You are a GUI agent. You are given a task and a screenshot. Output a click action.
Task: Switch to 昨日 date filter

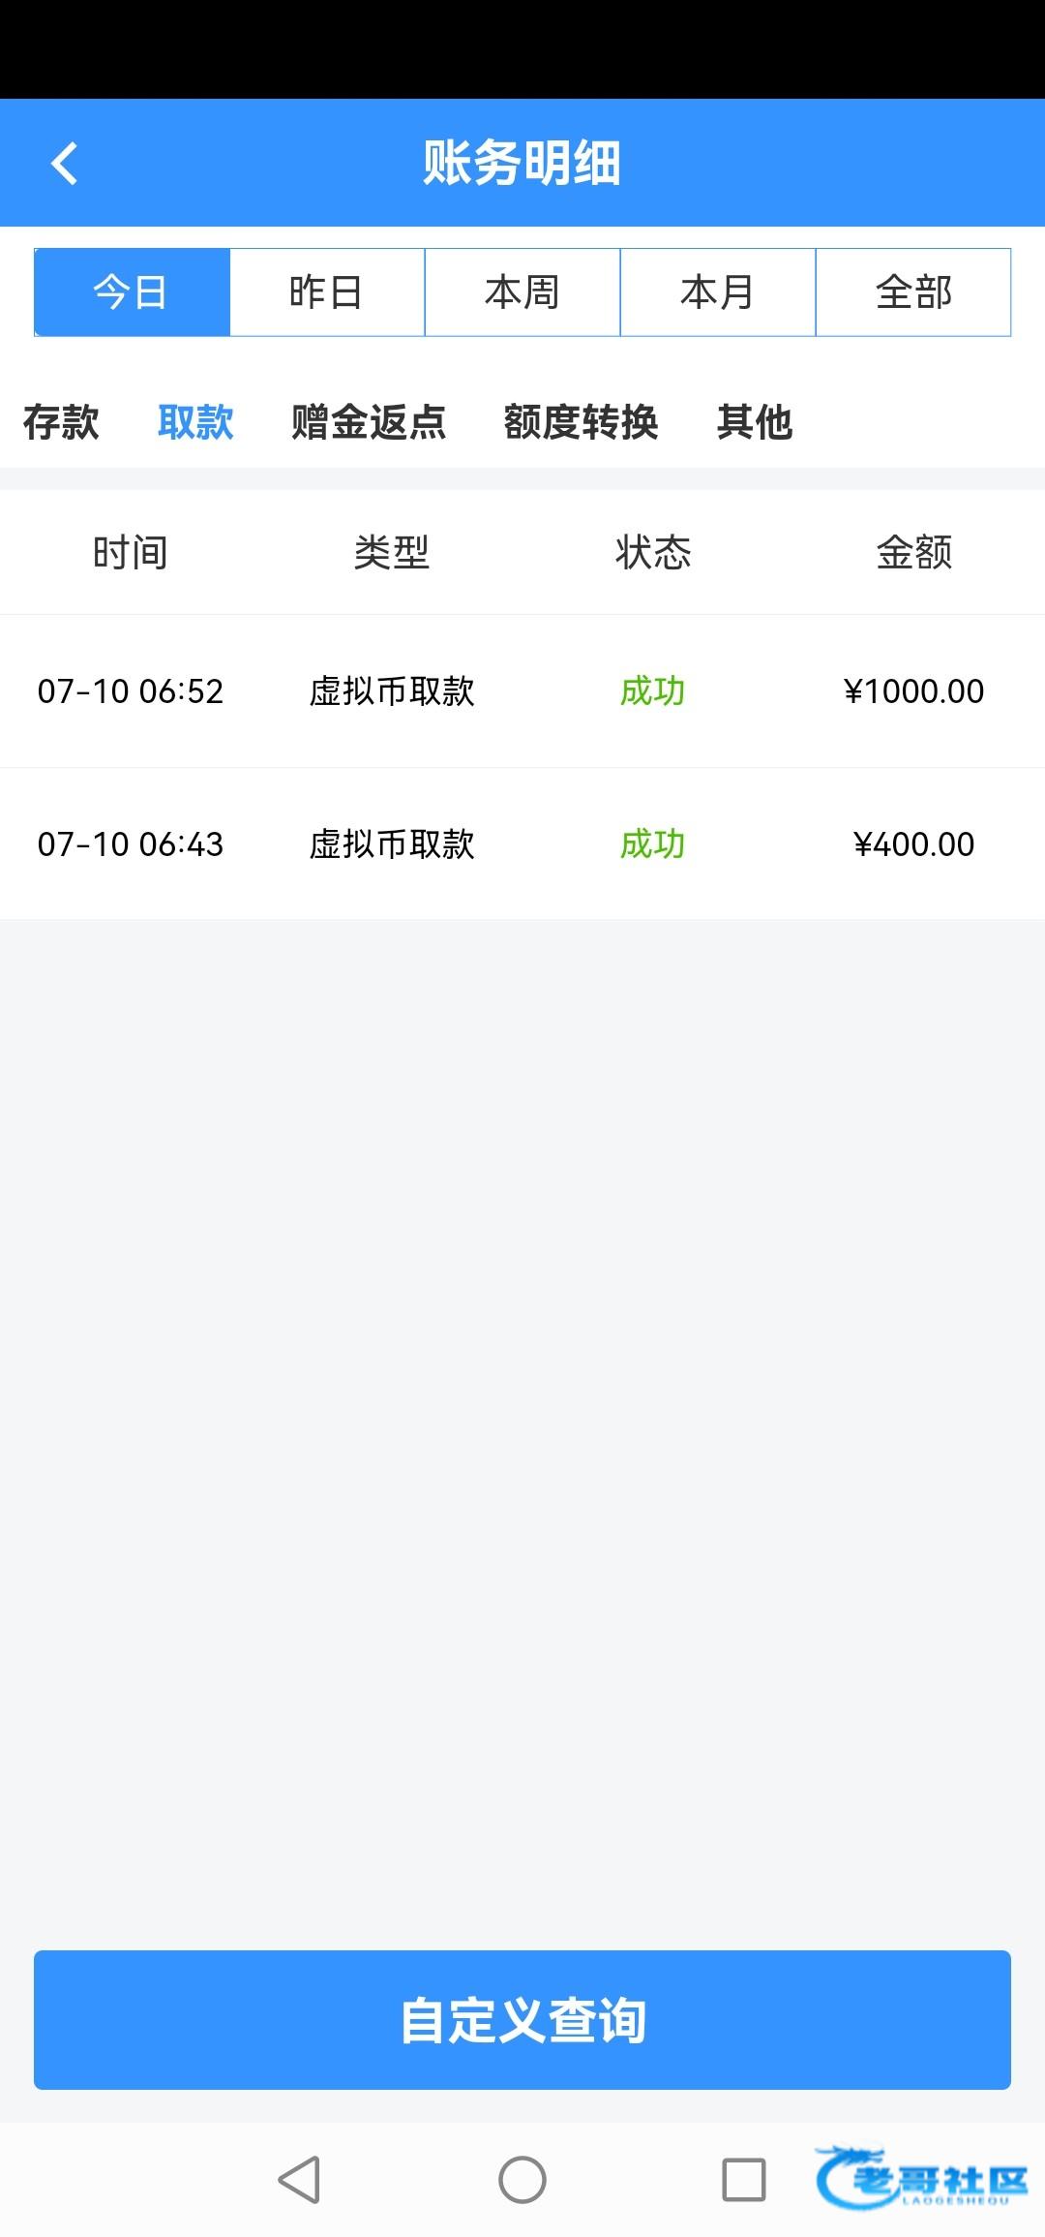327,292
